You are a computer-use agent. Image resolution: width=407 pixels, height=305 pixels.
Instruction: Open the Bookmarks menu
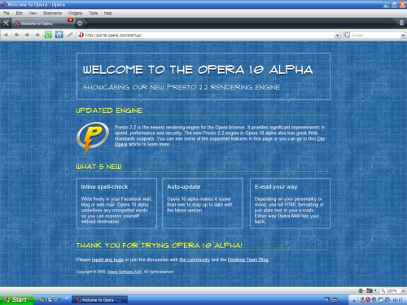(52, 13)
